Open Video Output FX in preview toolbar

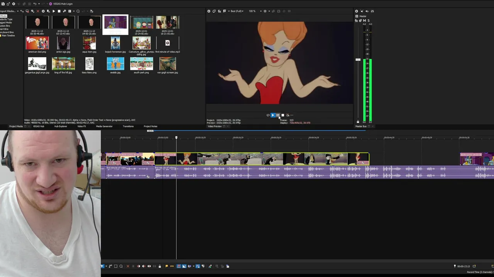click(x=220, y=11)
